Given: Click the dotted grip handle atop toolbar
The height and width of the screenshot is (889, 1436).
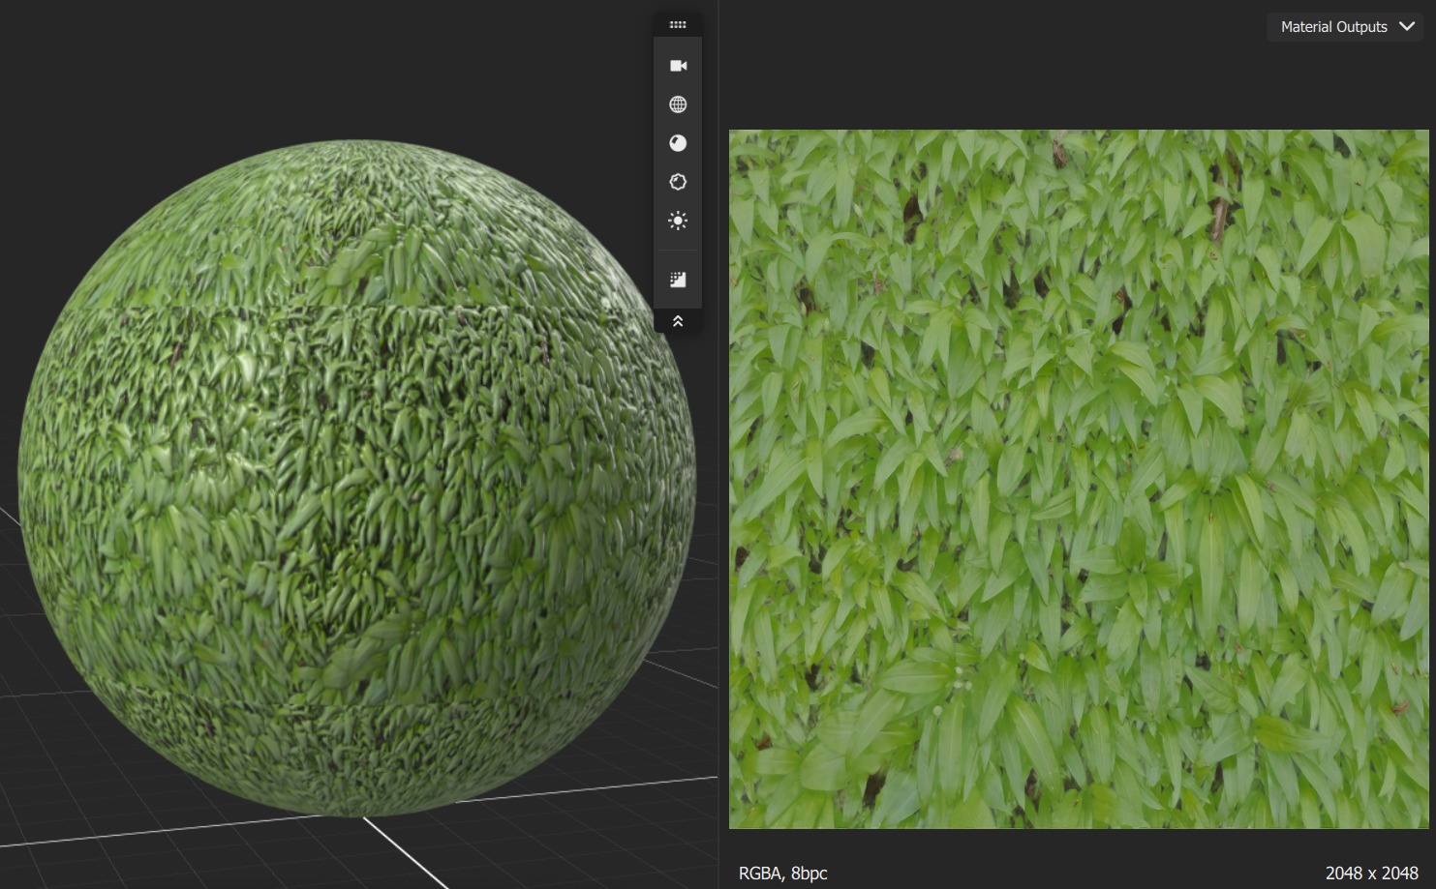Looking at the screenshot, I should [x=678, y=25].
